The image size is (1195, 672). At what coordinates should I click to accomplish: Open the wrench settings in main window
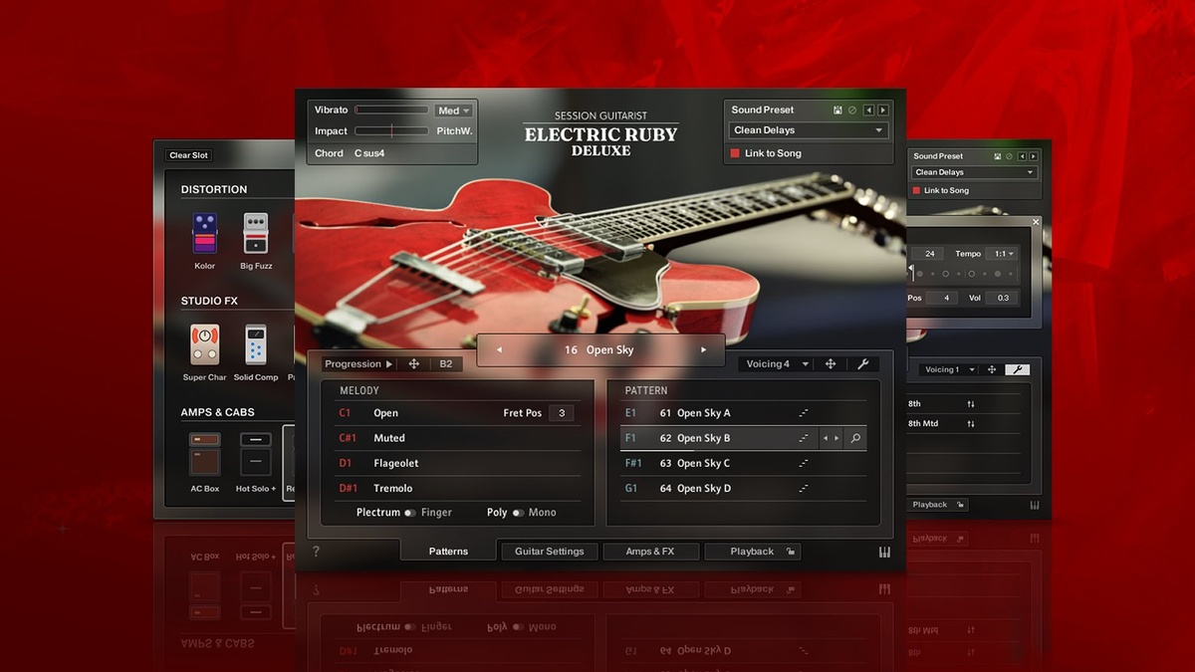tap(863, 364)
